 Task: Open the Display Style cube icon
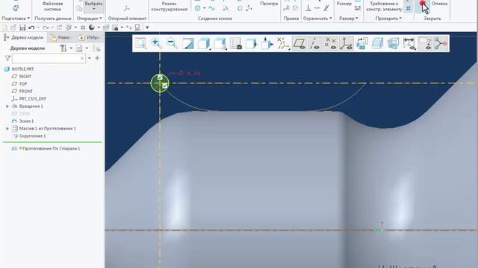pos(204,44)
